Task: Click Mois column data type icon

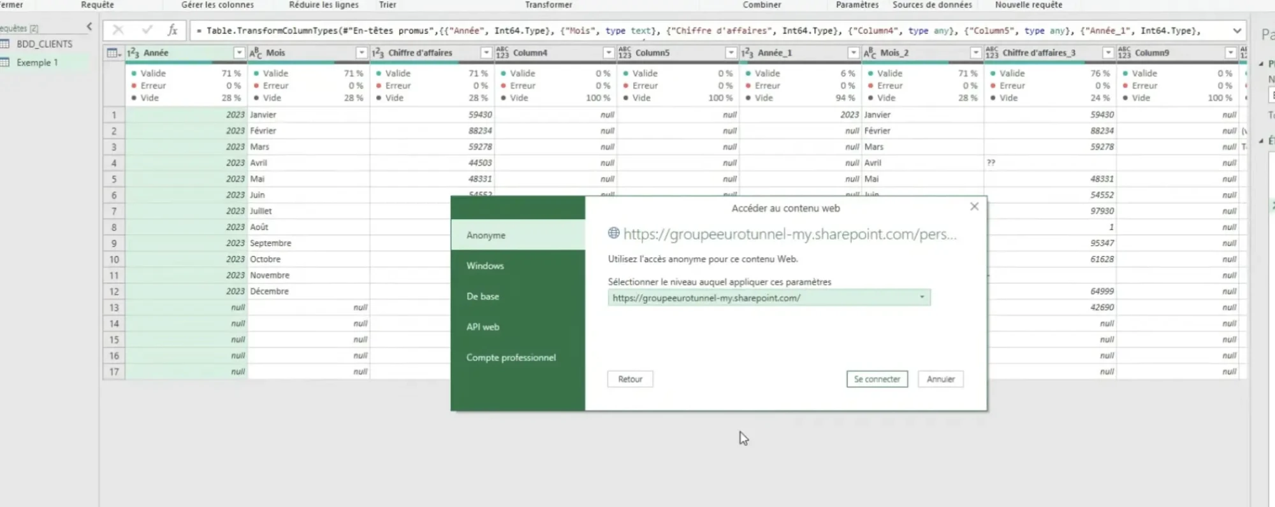Action: click(x=256, y=53)
